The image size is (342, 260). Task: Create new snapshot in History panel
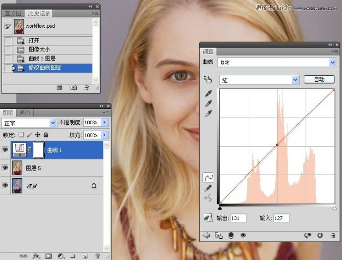coord(73,88)
